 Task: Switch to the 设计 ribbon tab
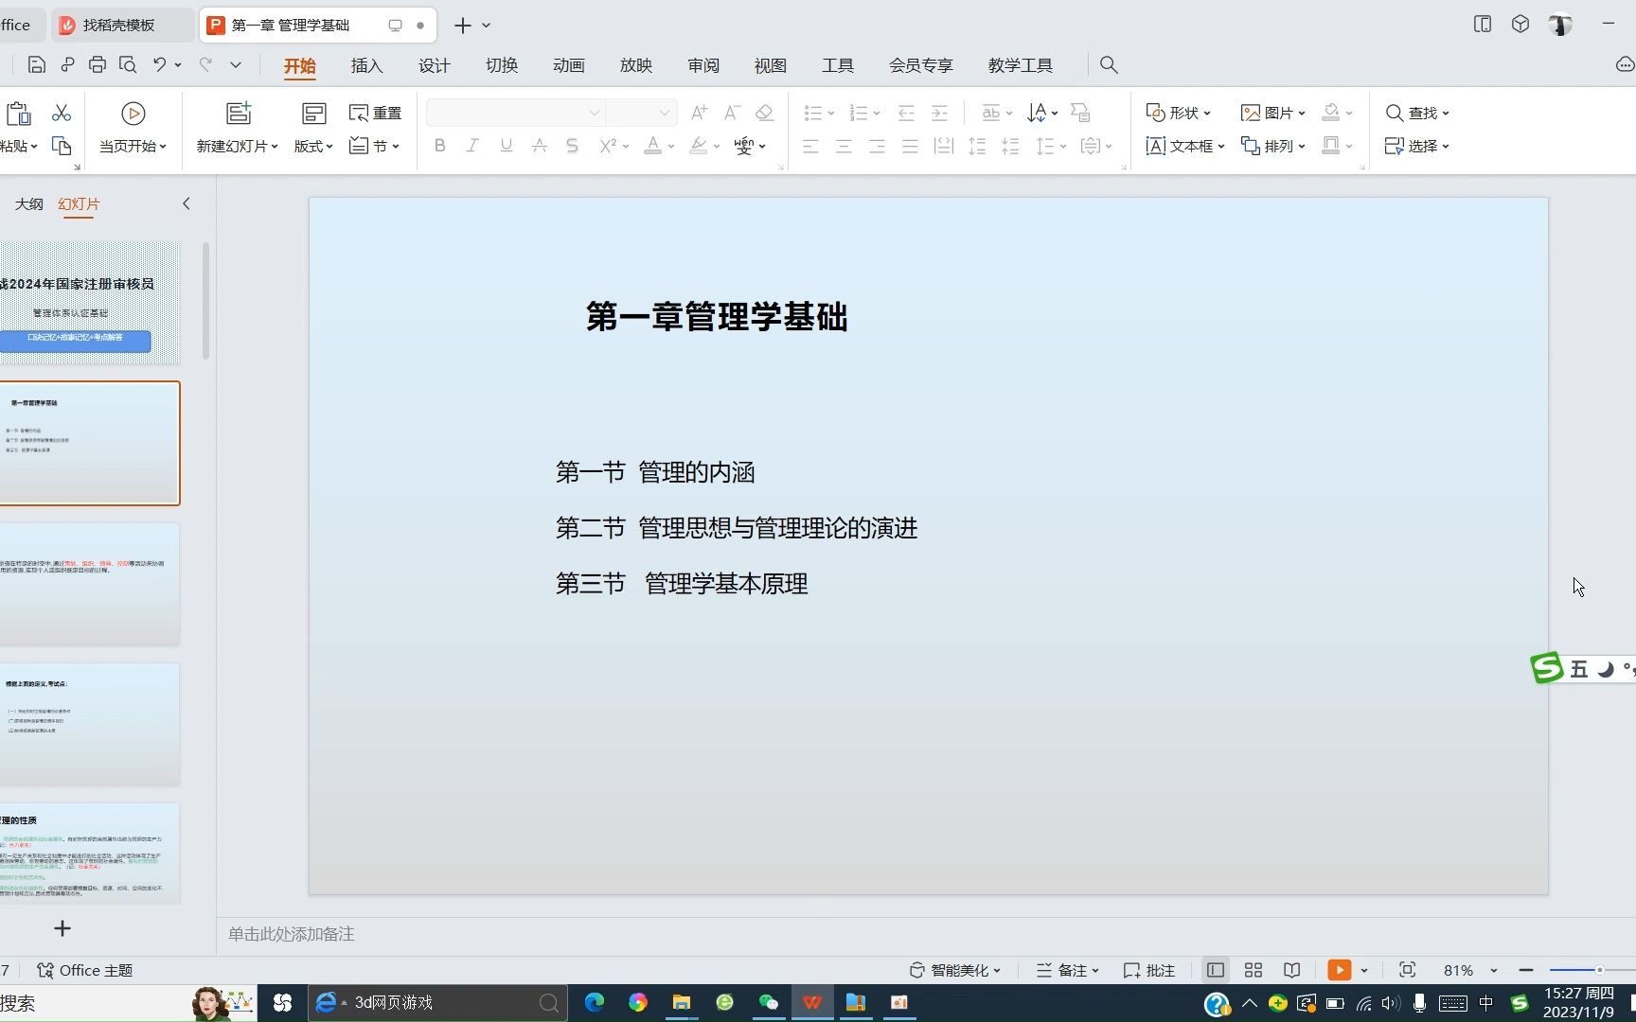tap(434, 65)
